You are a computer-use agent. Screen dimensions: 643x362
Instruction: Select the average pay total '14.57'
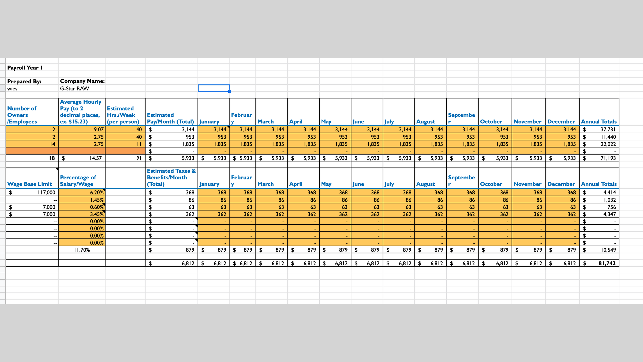[82, 158]
